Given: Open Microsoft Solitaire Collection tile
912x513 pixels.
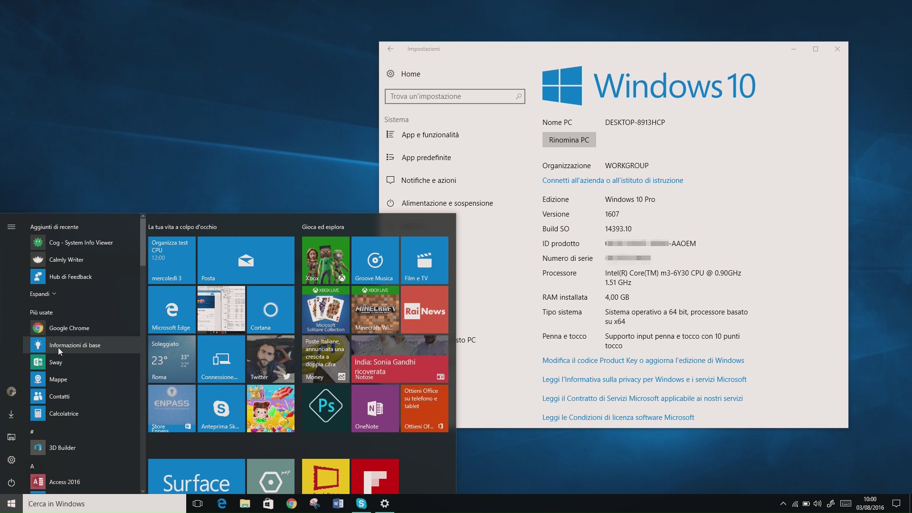Looking at the screenshot, I should click(326, 310).
